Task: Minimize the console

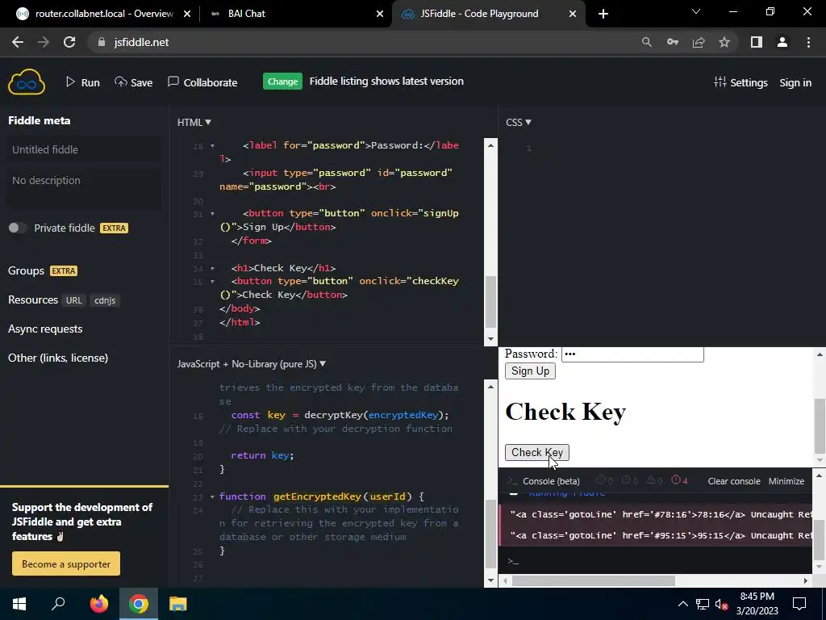Action: tap(786, 481)
